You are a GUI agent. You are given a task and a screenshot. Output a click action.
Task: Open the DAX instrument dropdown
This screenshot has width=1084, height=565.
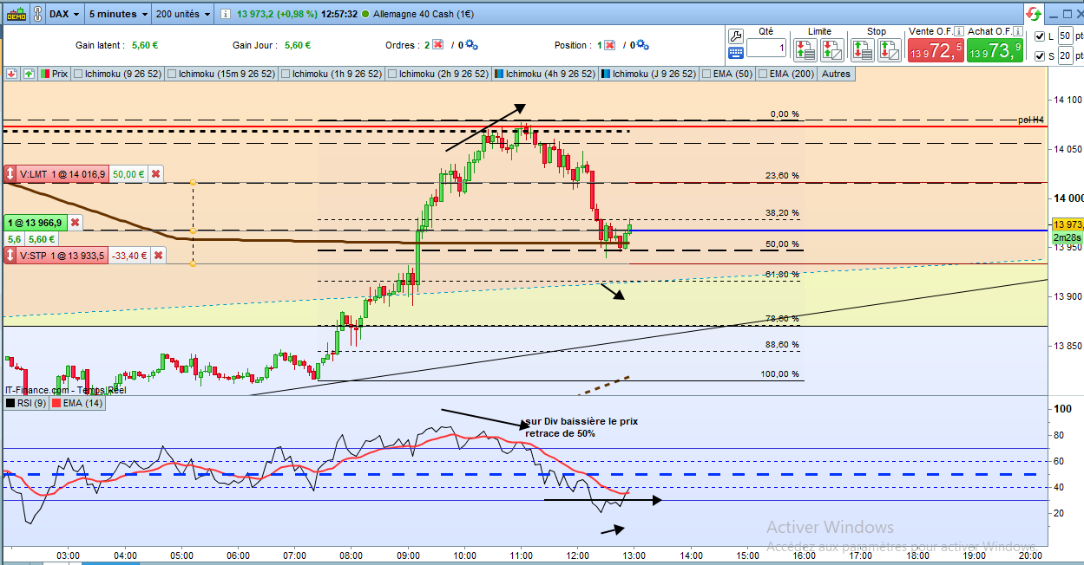64,14
